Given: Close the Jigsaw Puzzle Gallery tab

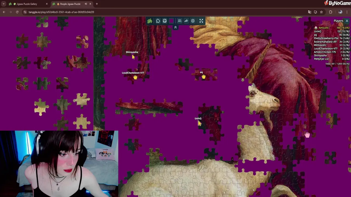Looking at the screenshot, I should pyautogui.click(x=47, y=4).
